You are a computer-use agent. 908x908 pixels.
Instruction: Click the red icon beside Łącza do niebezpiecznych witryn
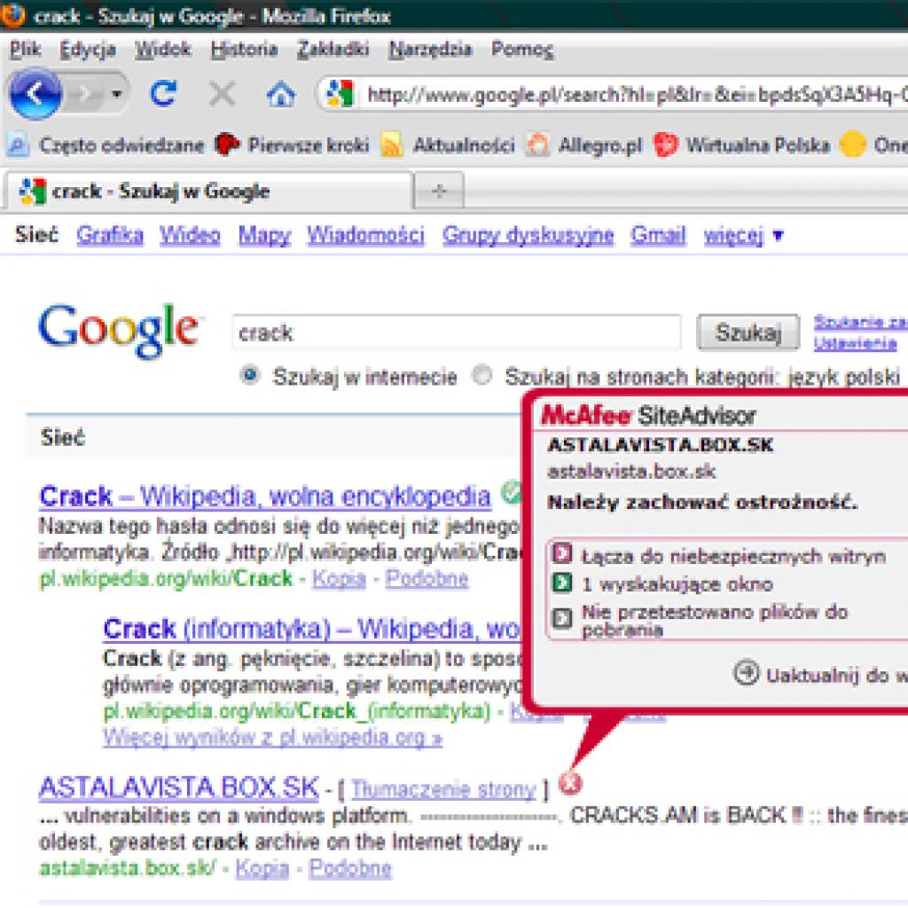point(561,553)
